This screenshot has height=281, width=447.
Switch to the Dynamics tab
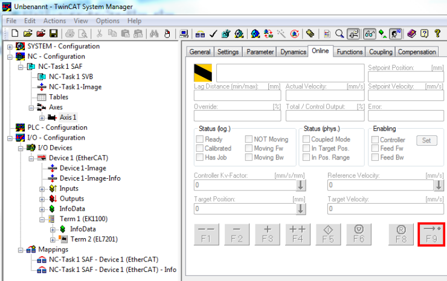click(x=293, y=52)
